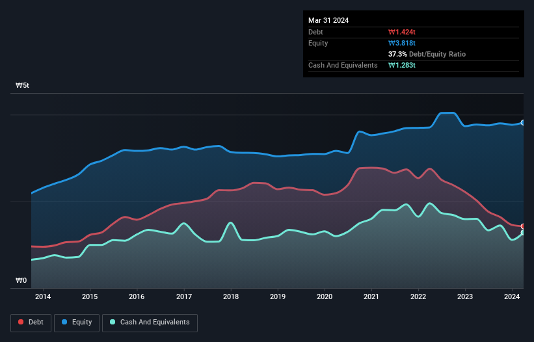534x342 pixels.
Task: Click the 2018 x-axis label
Action: [231, 296]
